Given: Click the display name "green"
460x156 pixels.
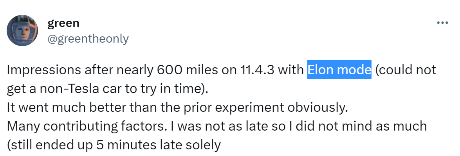Looking at the screenshot, I should 63,23.
